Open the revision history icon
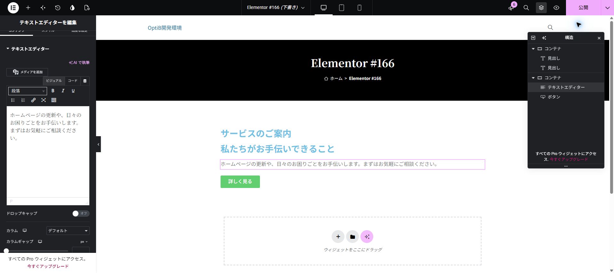 pos(58,8)
